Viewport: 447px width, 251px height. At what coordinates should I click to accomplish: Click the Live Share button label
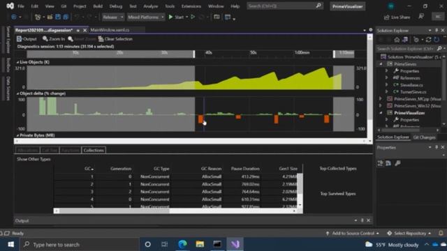[400, 17]
